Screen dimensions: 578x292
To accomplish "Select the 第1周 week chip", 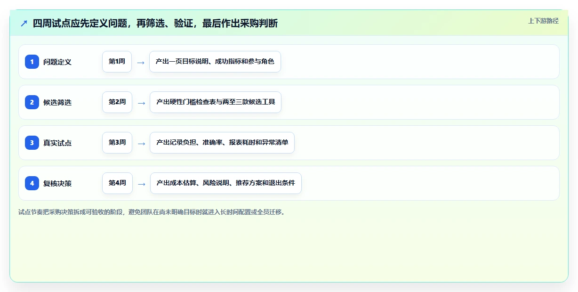I will pyautogui.click(x=117, y=62).
